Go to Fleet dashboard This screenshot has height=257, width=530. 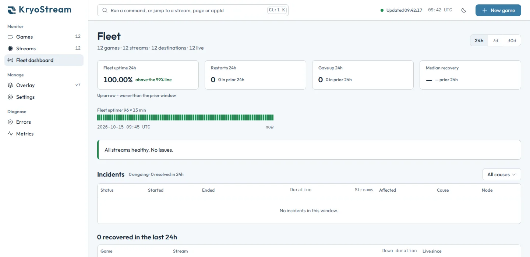[44, 60]
